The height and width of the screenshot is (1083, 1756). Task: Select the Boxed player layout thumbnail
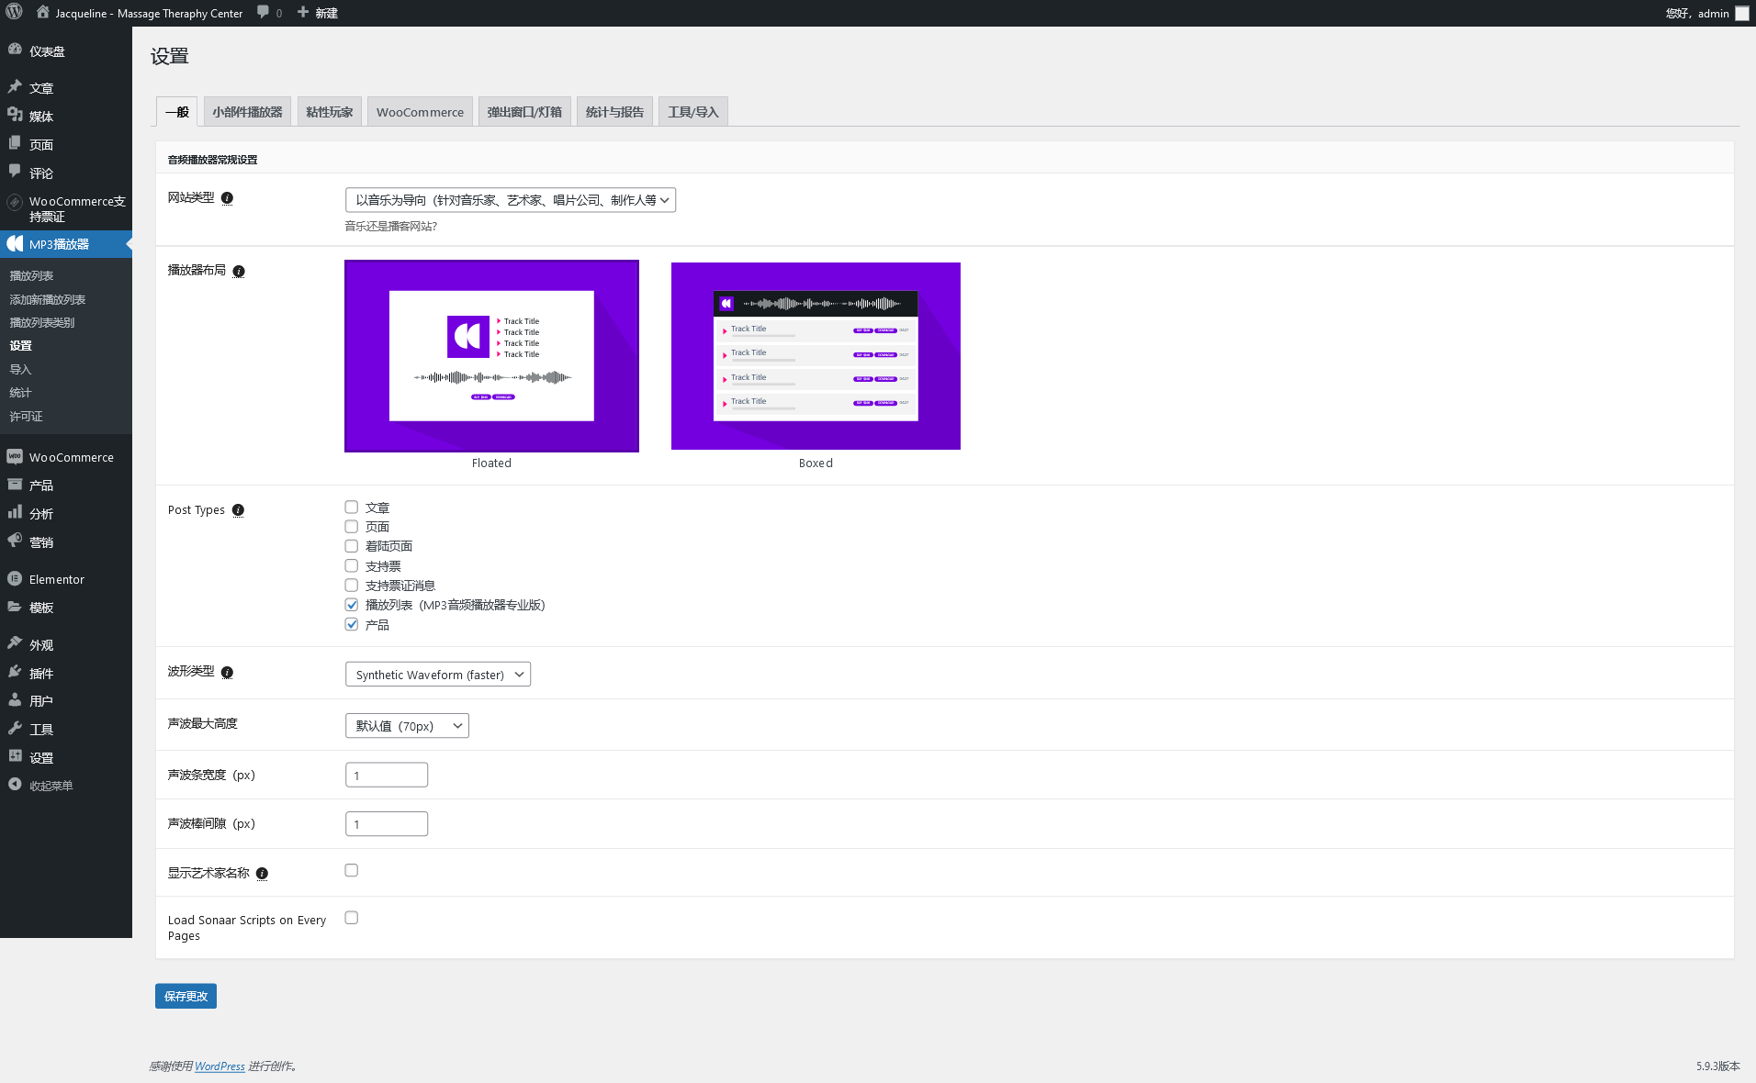click(816, 356)
